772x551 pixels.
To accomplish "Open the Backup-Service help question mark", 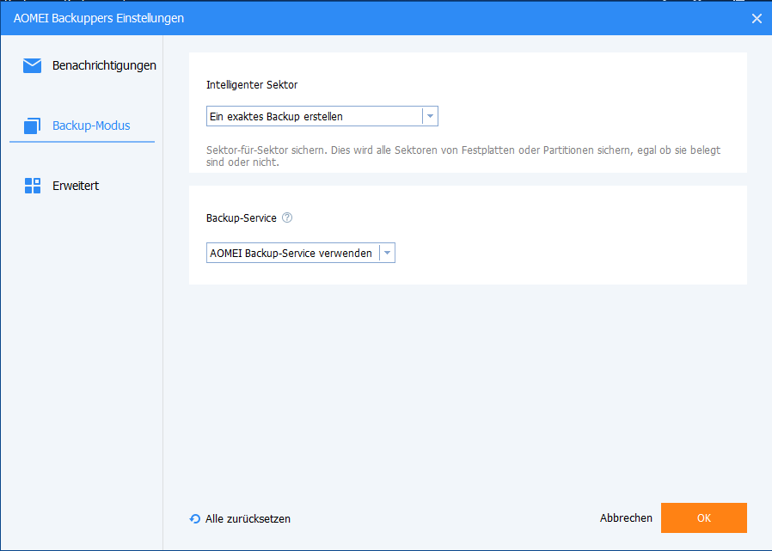I will point(287,217).
